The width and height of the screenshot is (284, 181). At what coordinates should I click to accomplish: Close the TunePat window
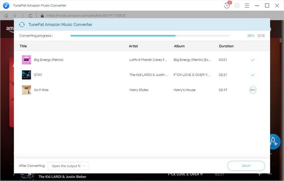277,6
